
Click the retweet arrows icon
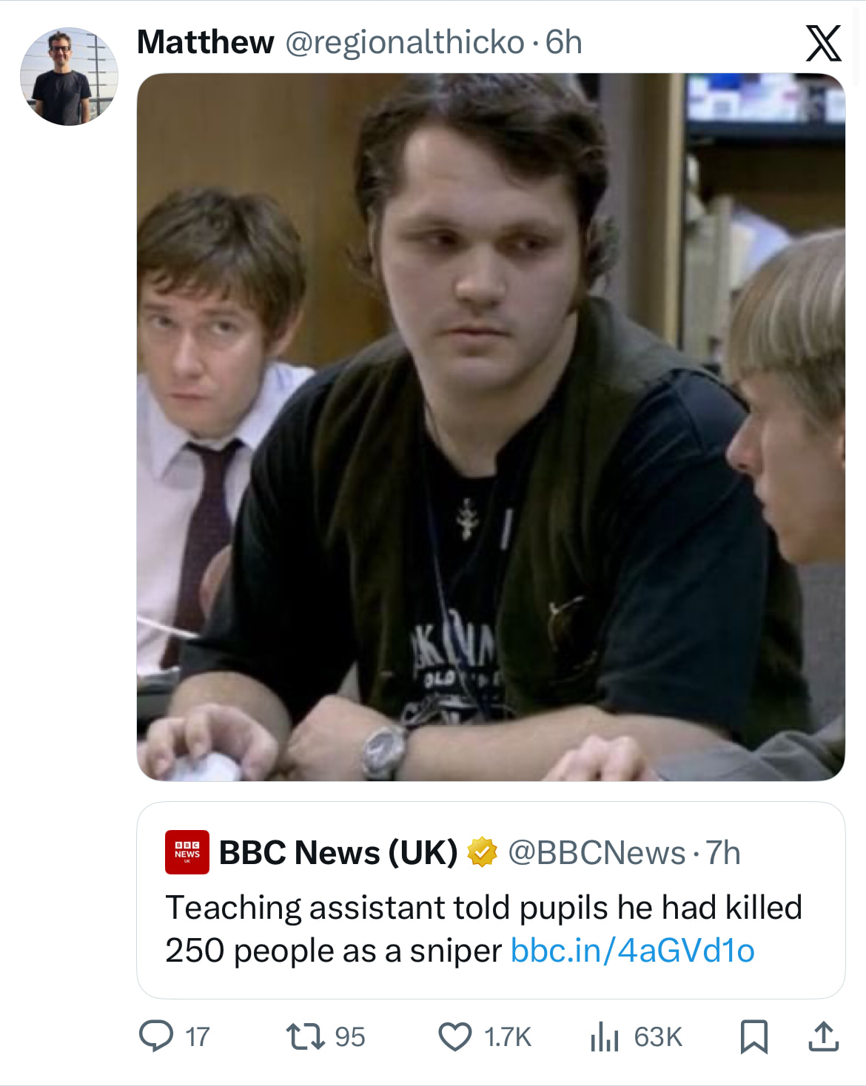tap(305, 1036)
